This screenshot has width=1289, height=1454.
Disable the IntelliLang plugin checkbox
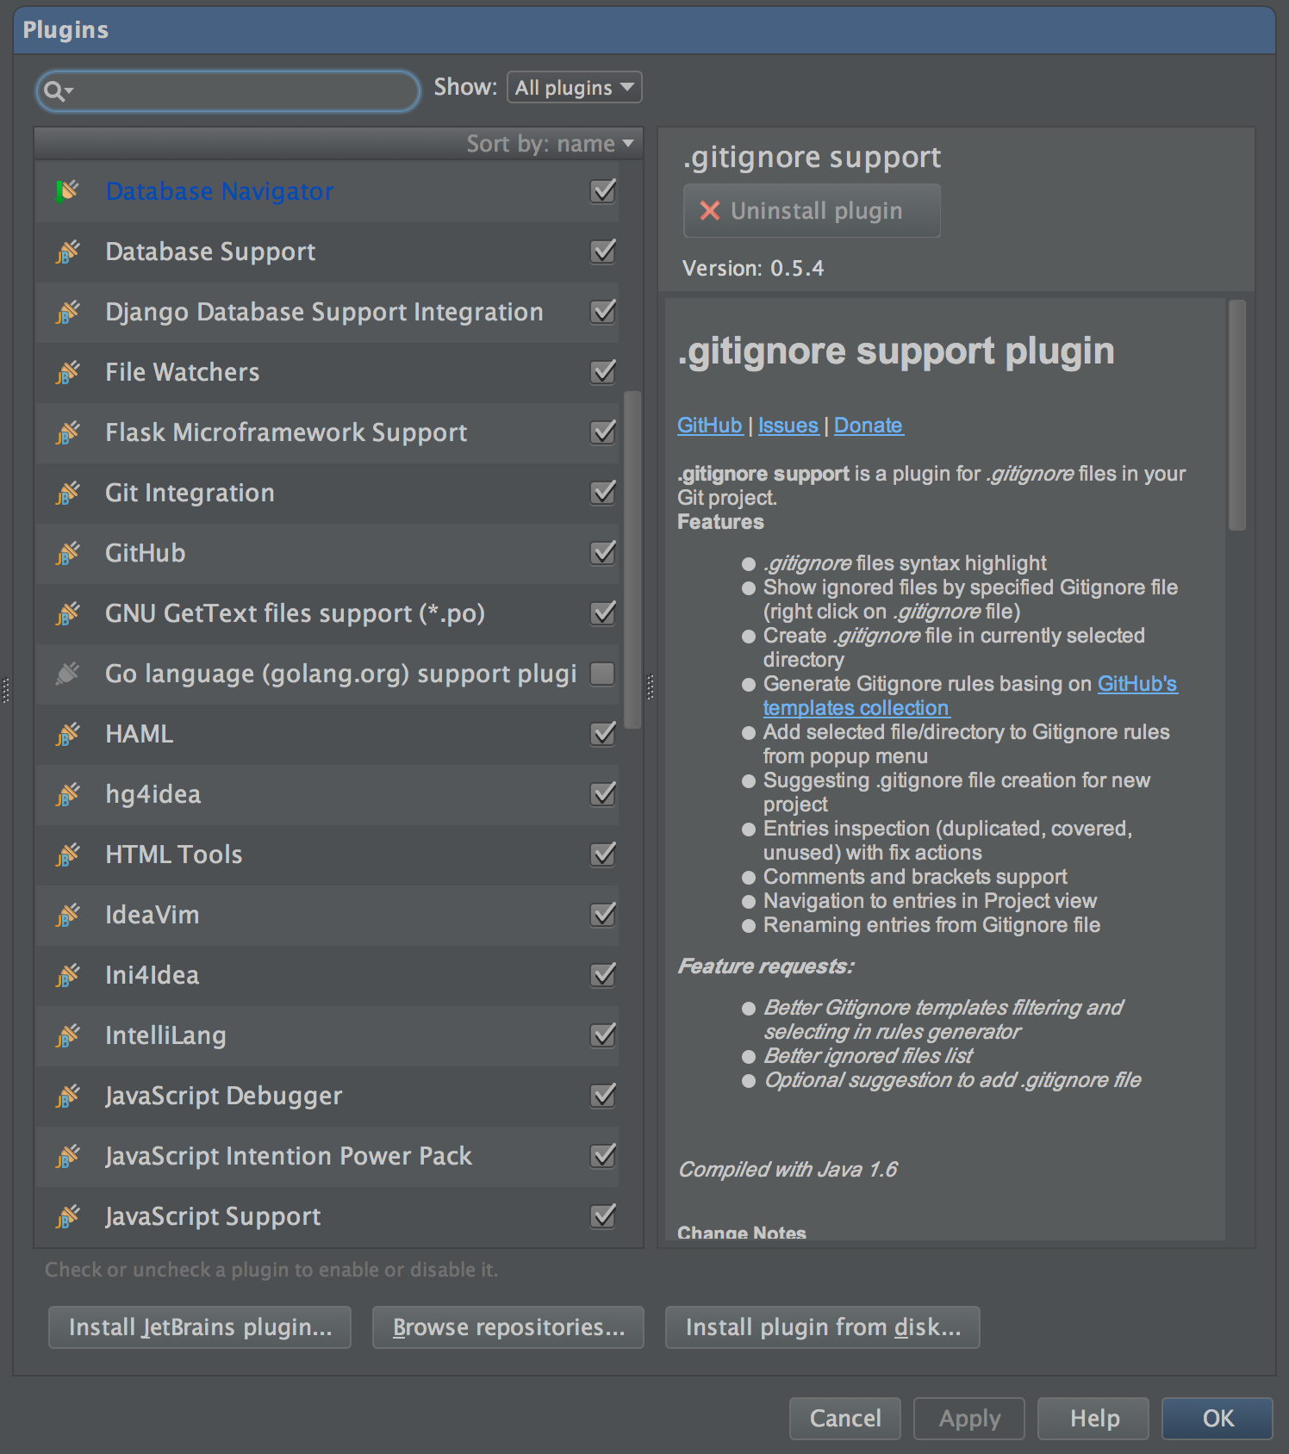coord(603,1035)
